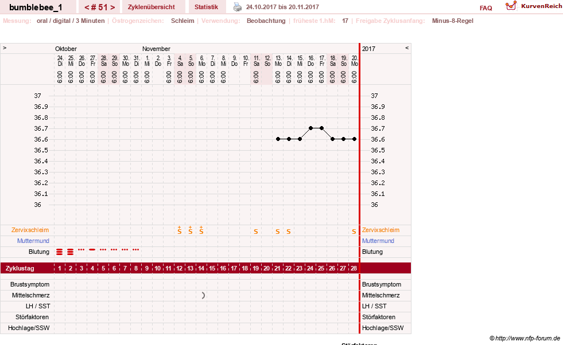Click the left LH / SST row label
Image resolution: width=563 pixels, height=345 pixels.
[38, 306]
